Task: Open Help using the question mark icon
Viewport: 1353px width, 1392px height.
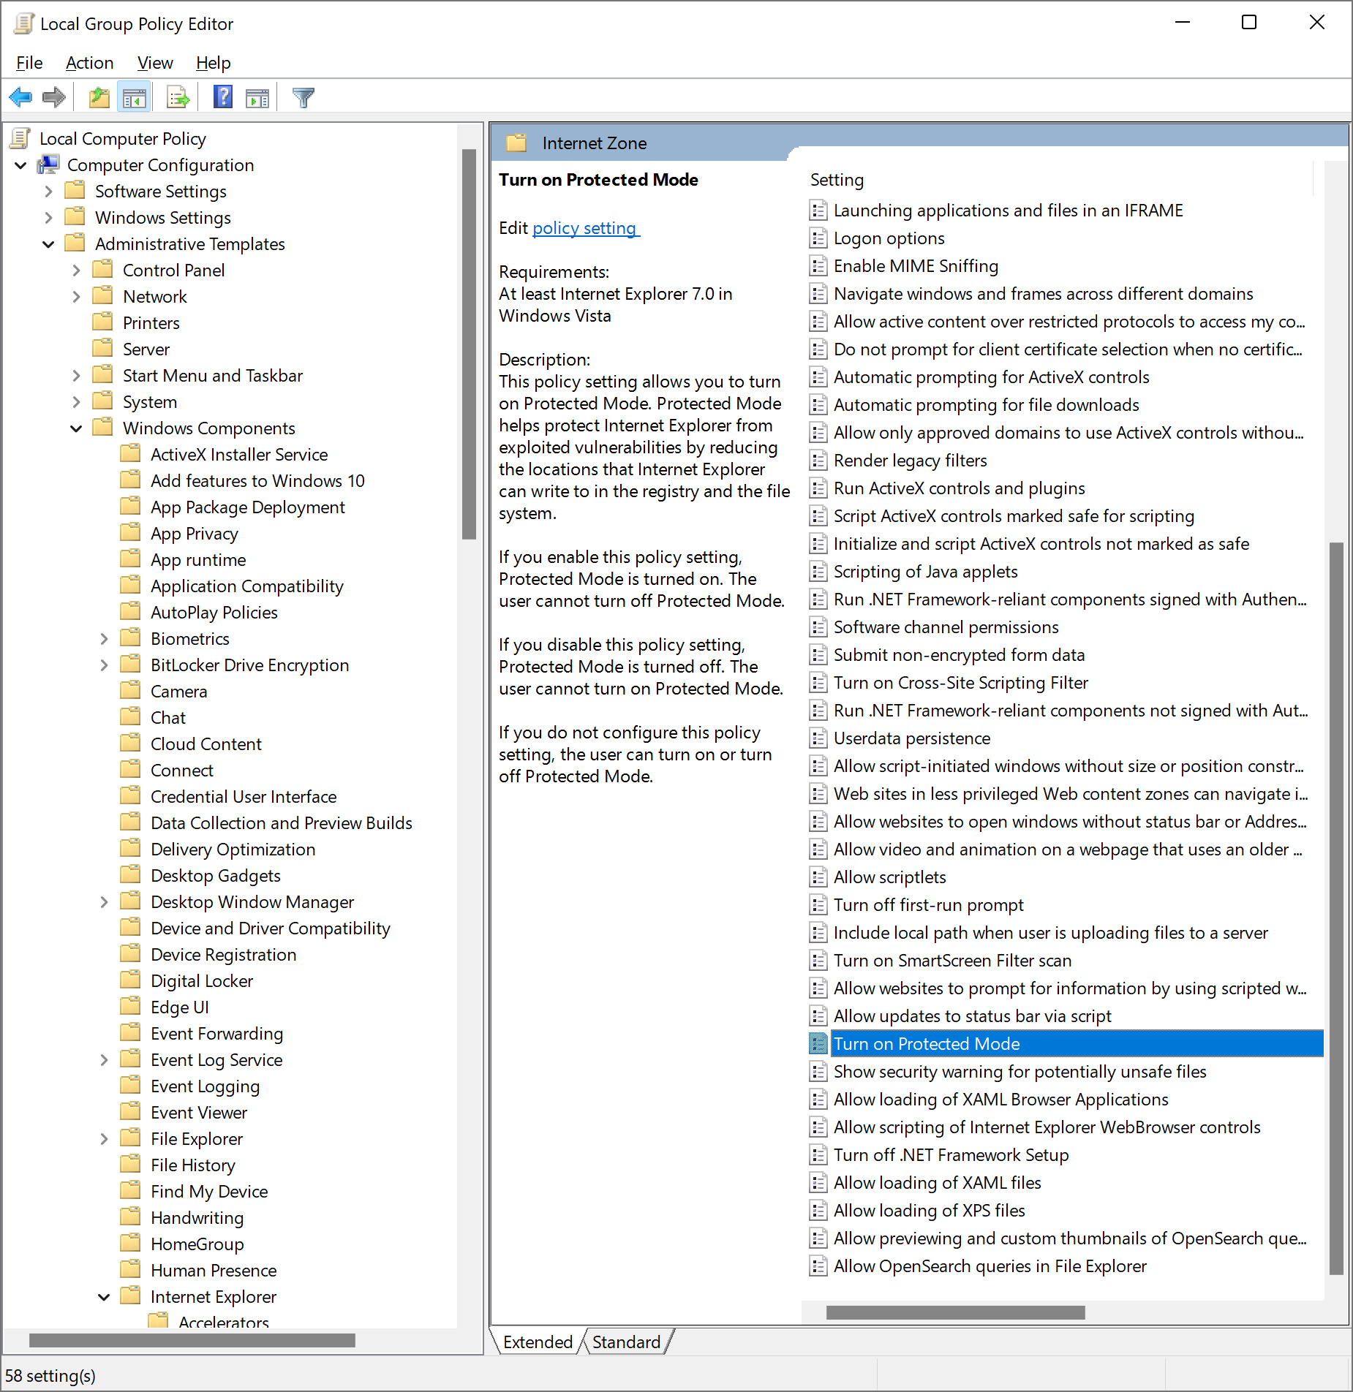Action: [223, 97]
